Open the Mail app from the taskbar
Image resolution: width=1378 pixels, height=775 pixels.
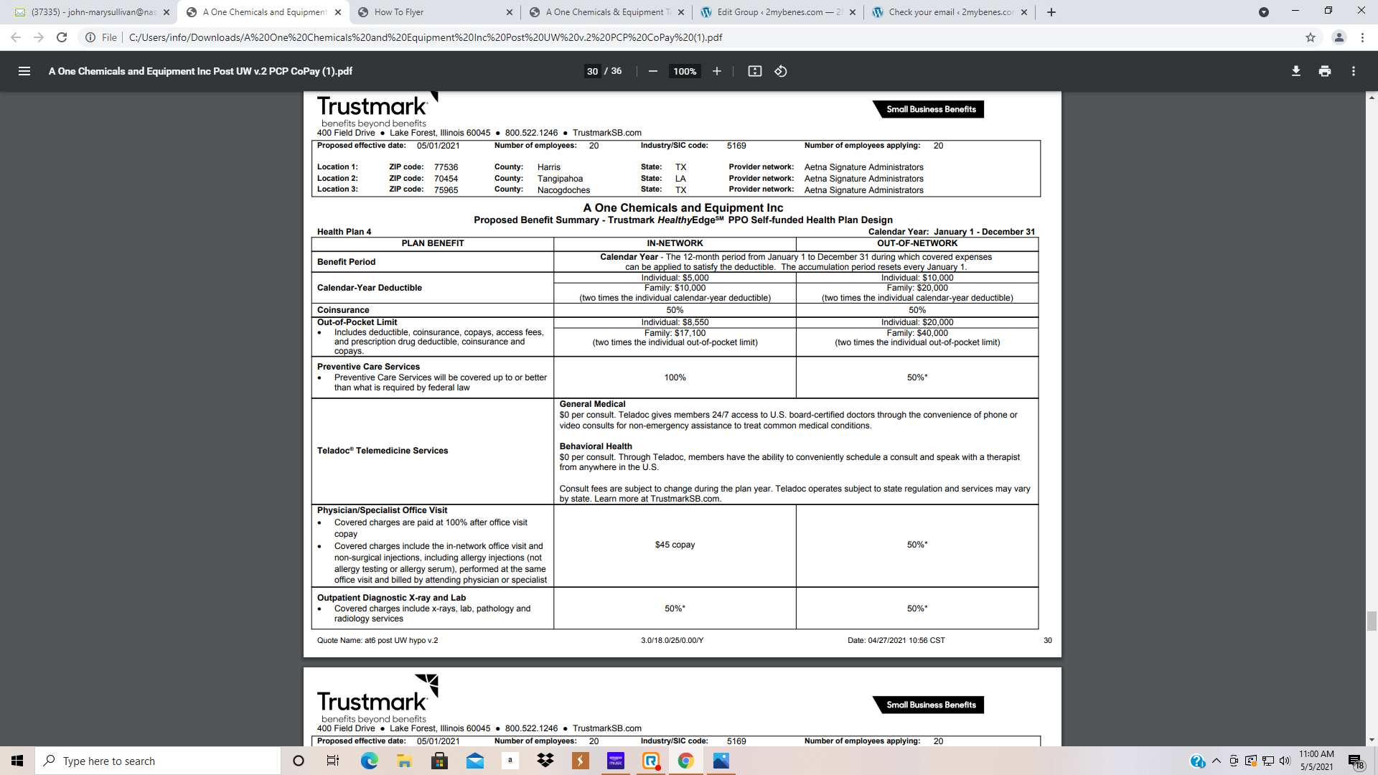[475, 761]
